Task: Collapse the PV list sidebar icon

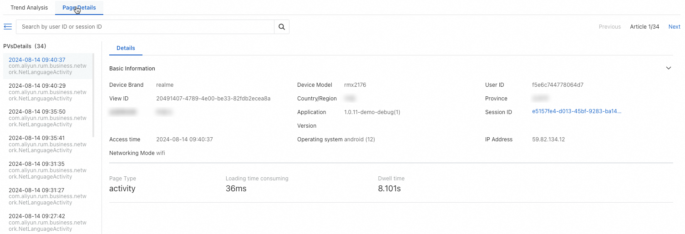Action: [x=7, y=27]
